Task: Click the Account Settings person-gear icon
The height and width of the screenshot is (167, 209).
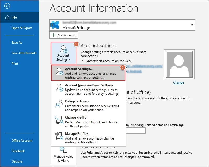Action: pos(64,49)
